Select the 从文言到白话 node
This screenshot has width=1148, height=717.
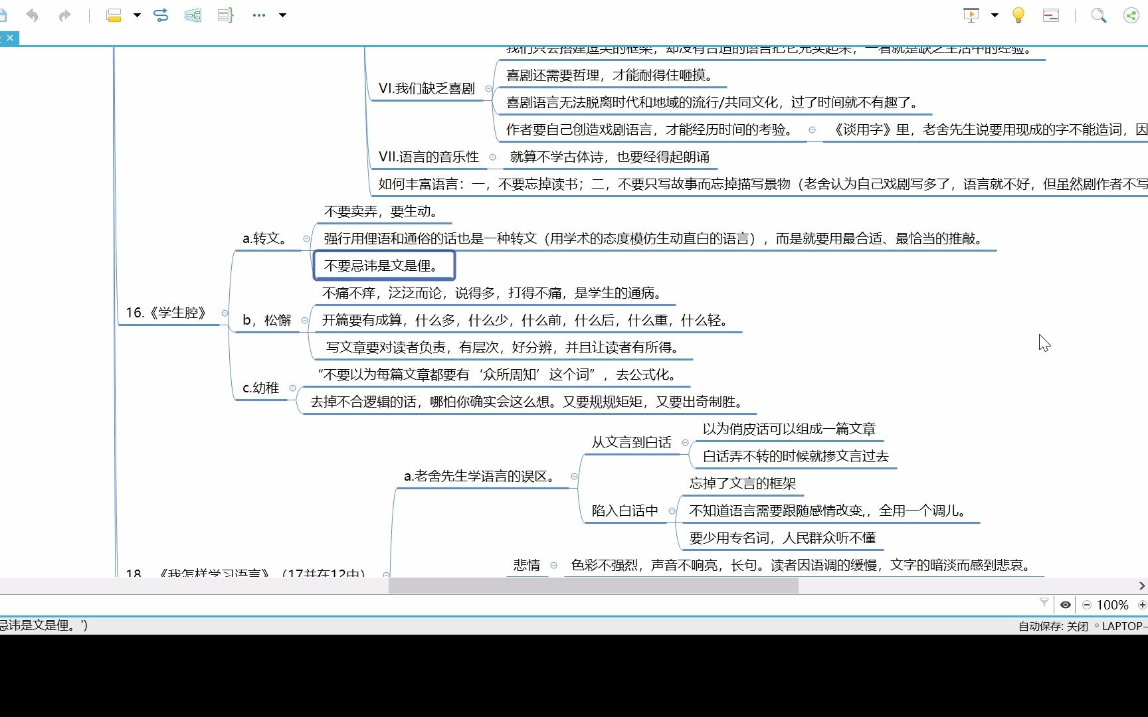click(631, 442)
